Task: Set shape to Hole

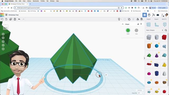Action: pyautogui.click(x=136, y=30)
